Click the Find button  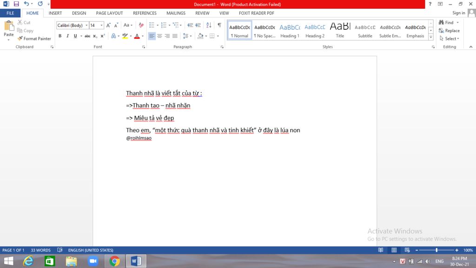tap(446, 22)
